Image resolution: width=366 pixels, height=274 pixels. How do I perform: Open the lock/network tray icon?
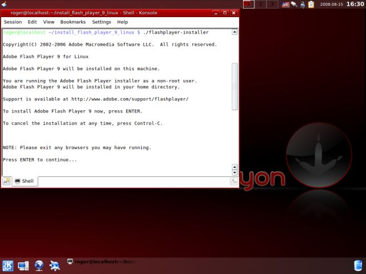303,5
